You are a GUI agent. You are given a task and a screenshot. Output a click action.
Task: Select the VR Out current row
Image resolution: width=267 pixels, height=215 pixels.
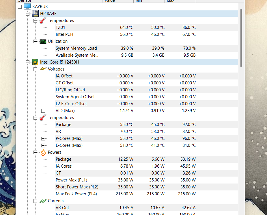pyautogui.click(x=147, y=208)
